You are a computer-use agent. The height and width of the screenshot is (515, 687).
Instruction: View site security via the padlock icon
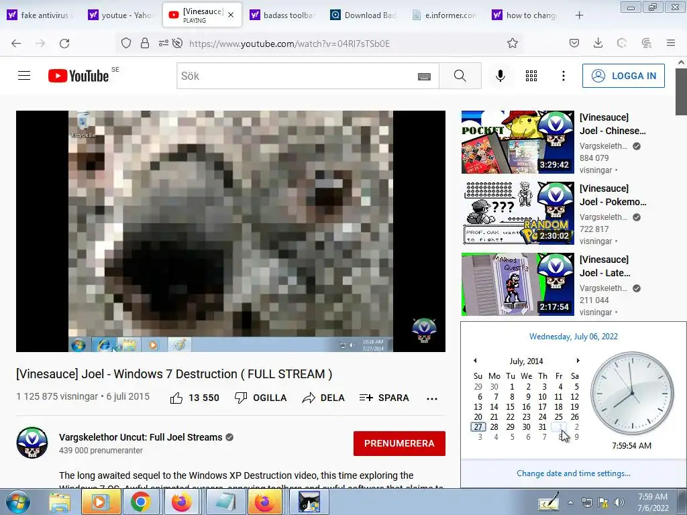tap(145, 43)
